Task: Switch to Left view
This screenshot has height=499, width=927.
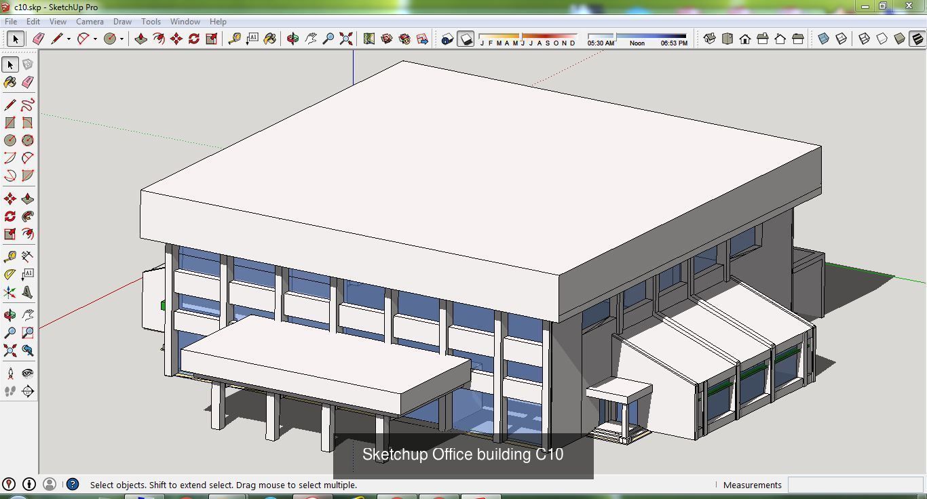Action: (x=798, y=39)
